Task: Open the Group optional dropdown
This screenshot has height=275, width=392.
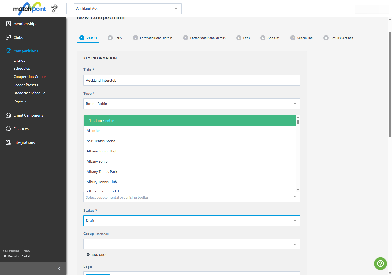Action: 192,244
